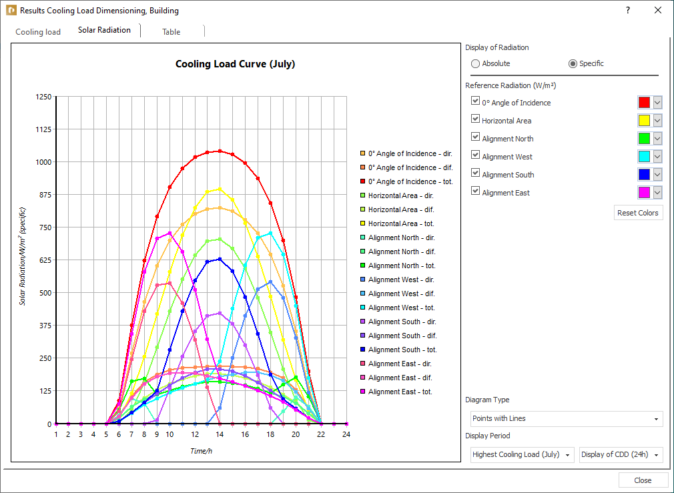674x493 pixels.
Task: Open the Diagram Type Points with Lines dropdown
Action: (567, 419)
